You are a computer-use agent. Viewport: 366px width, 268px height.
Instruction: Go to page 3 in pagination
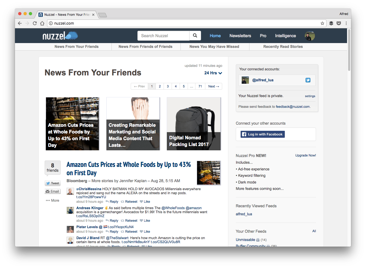[168, 86]
